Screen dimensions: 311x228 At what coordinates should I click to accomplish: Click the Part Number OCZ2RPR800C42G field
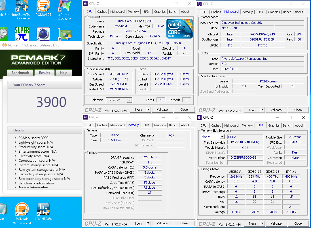245,157
